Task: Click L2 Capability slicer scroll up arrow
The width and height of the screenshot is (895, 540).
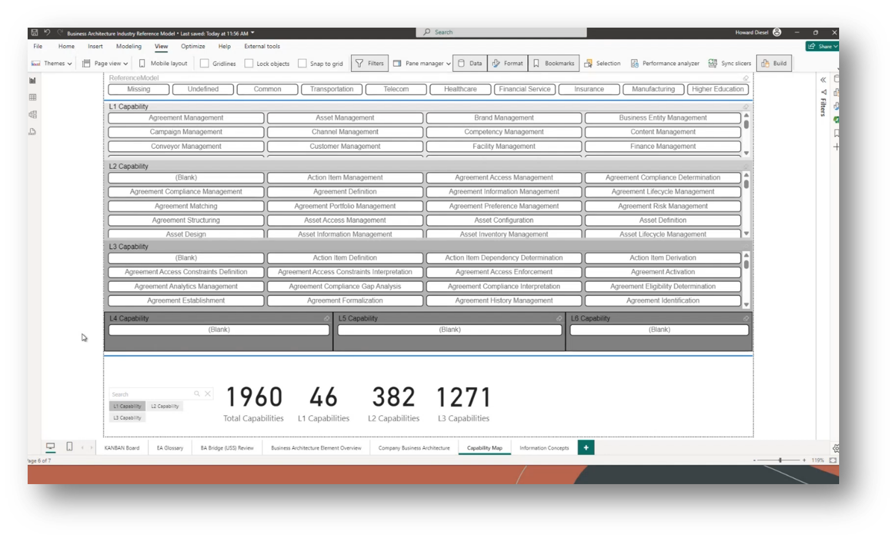Action: click(746, 175)
